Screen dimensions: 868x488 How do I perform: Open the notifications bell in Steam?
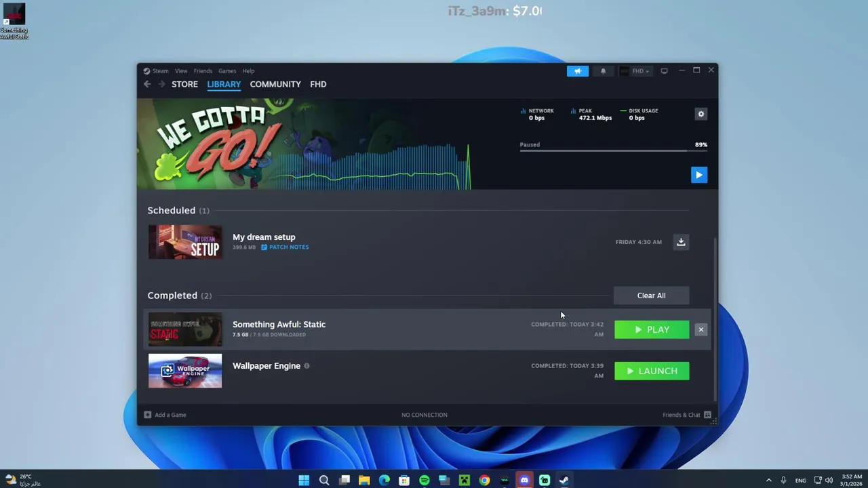603,71
